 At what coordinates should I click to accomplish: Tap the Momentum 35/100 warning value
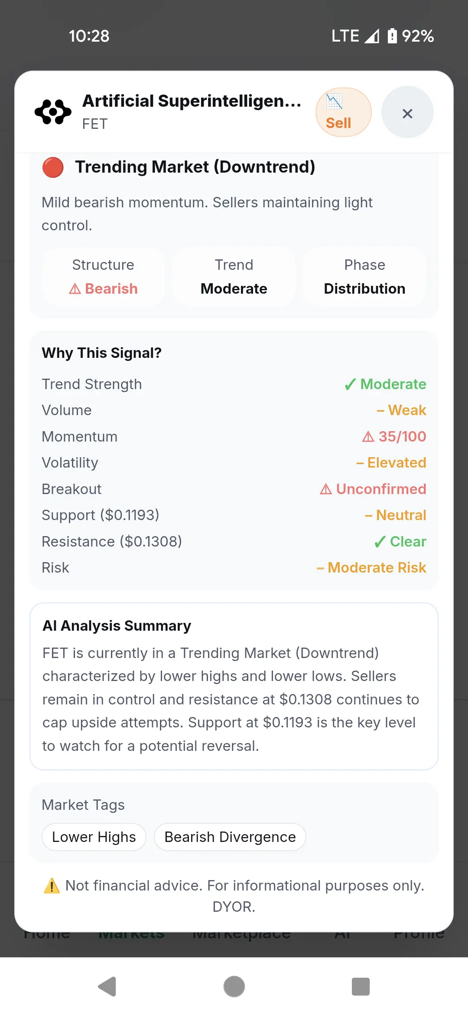tap(394, 436)
